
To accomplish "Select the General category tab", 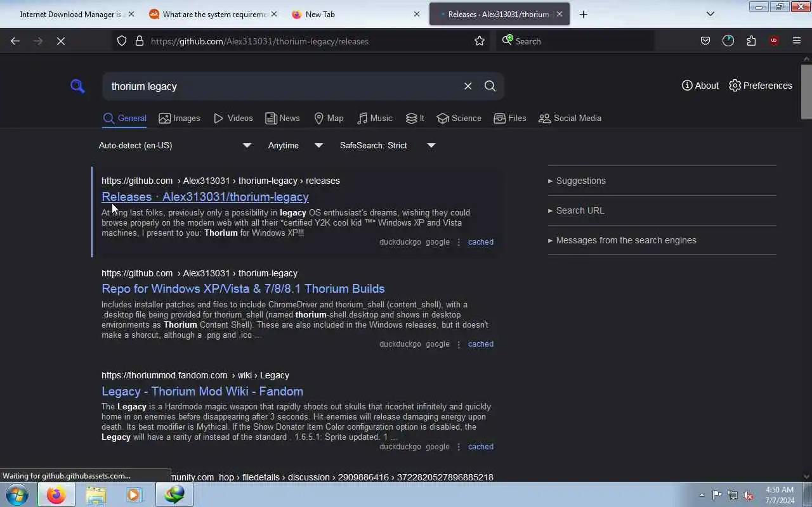I will pyautogui.click(x=125, y=119).
